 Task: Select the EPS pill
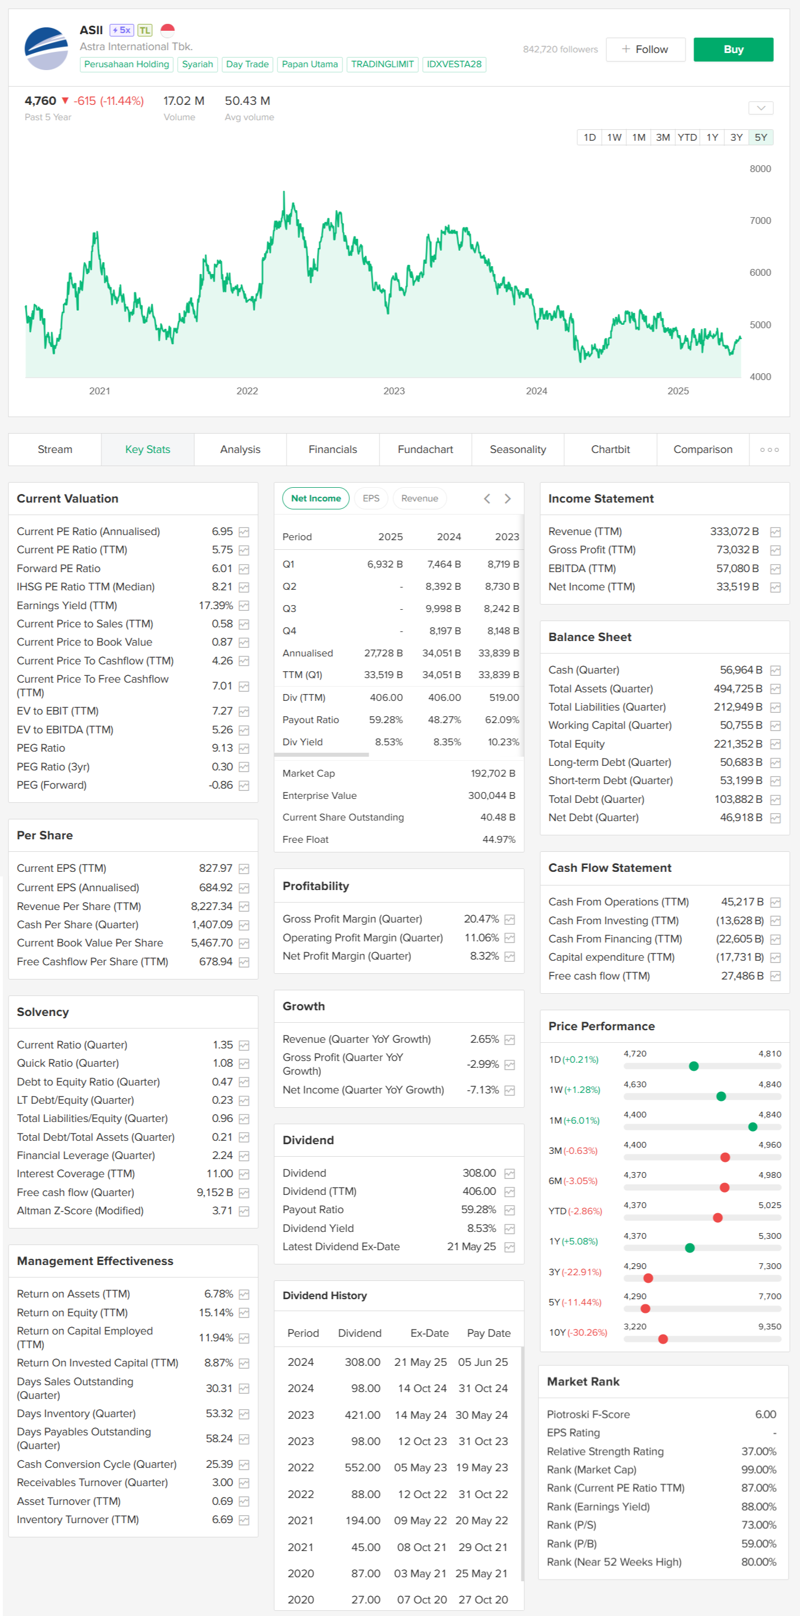(x=371, y=498)
